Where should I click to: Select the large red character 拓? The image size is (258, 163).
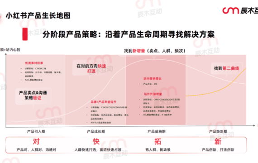pos(158,141)
